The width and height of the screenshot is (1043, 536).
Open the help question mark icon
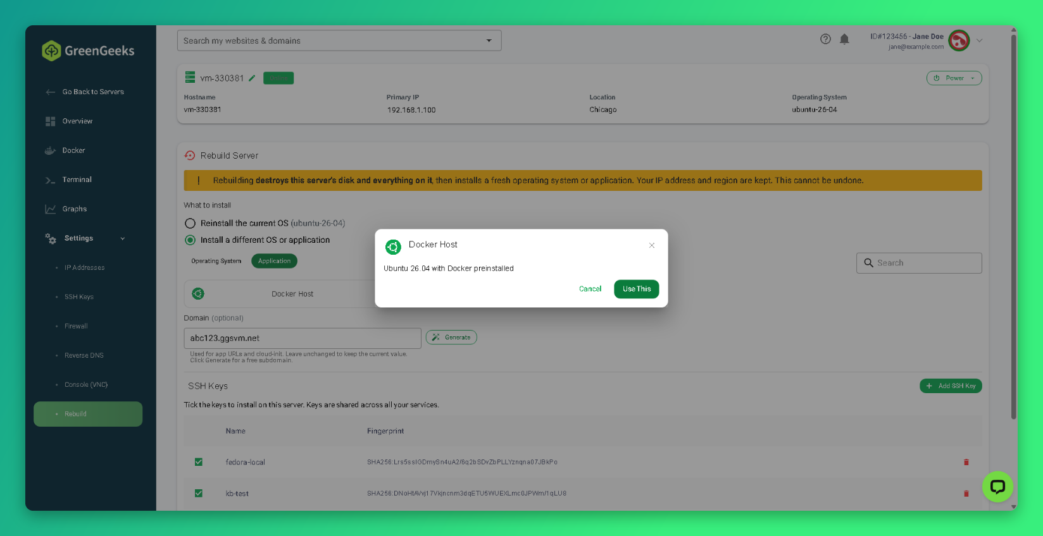(825, 39)
